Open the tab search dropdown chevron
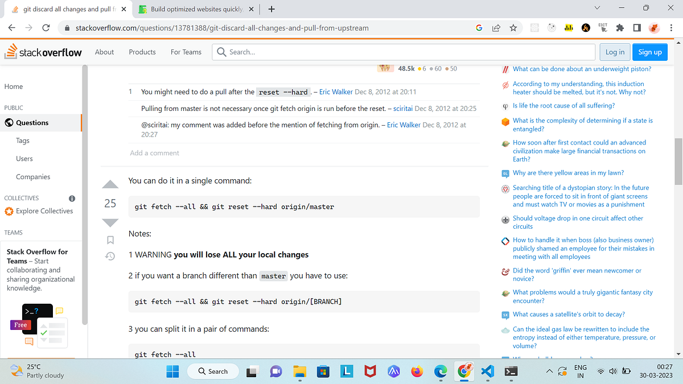This screenshot has width=683, height=384. (596, 8)
